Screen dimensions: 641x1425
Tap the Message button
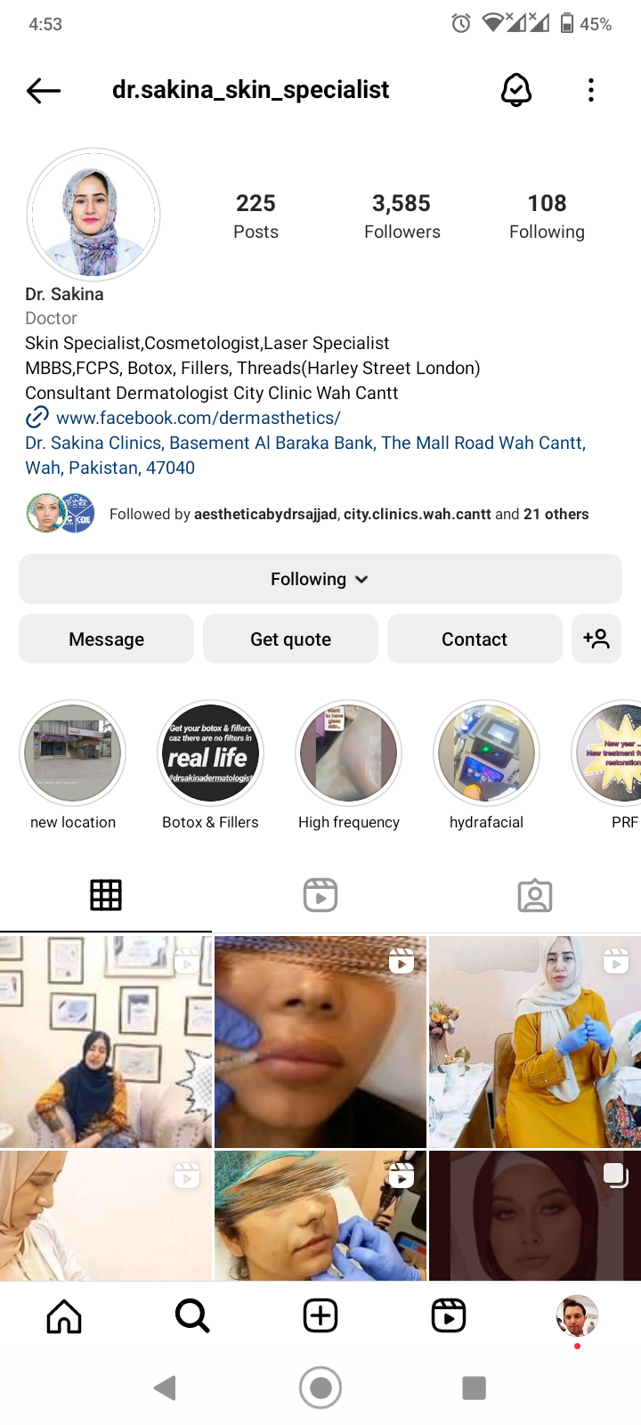tap(106, 639)
